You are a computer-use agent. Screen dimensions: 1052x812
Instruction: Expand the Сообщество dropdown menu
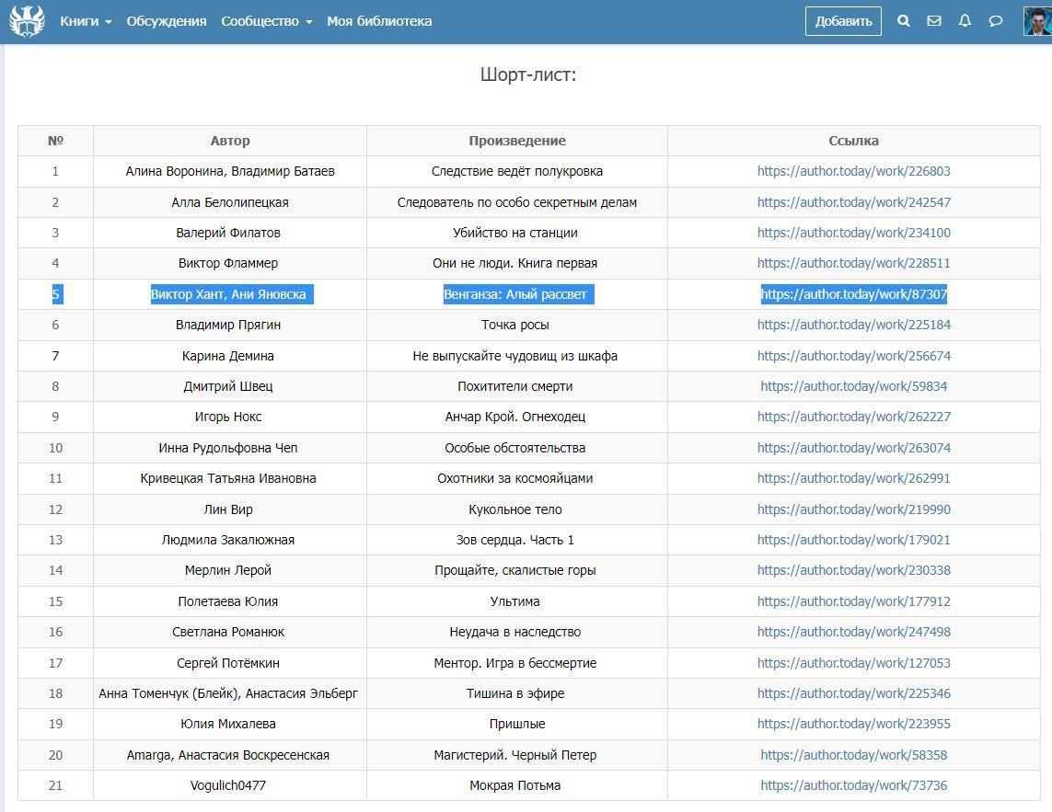coord(266,21)
